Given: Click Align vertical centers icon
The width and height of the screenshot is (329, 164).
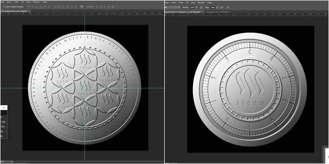Looking at the screenshot, I should pyautogui.click(x=33, y=7).
